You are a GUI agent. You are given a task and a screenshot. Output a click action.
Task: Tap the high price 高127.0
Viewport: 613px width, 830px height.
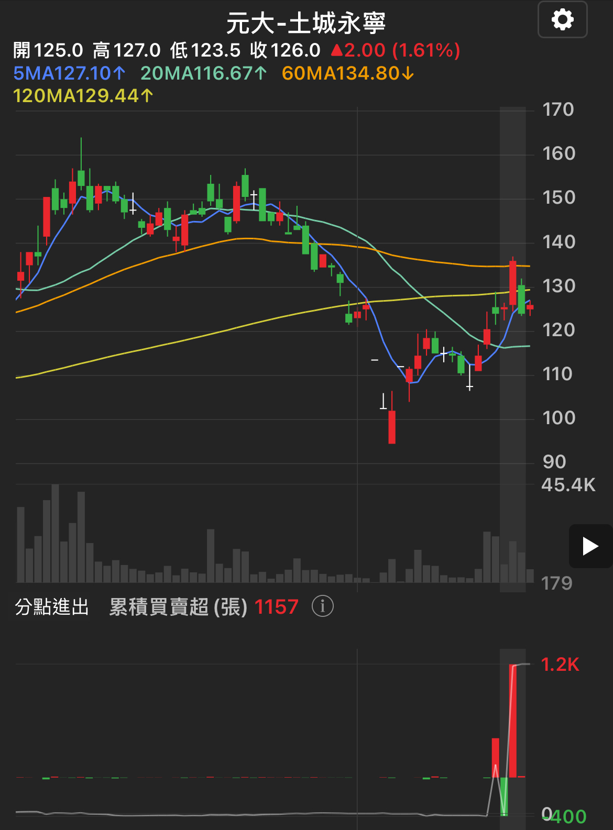tap(127, 50)
